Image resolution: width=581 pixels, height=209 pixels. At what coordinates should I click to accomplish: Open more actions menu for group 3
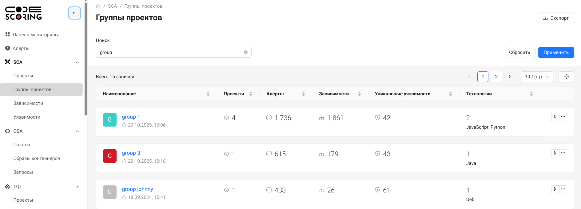(x=563, y=153)
